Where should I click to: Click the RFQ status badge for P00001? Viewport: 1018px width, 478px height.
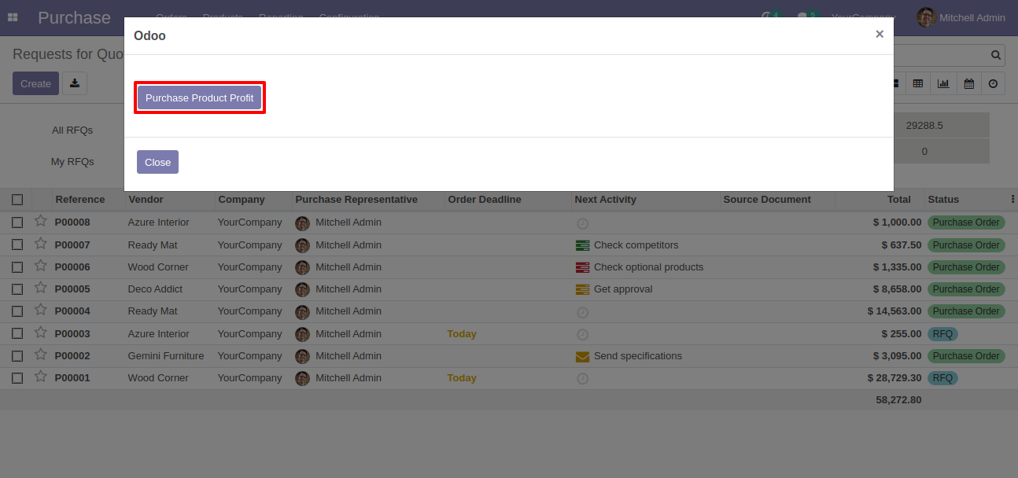click(942, 378)
